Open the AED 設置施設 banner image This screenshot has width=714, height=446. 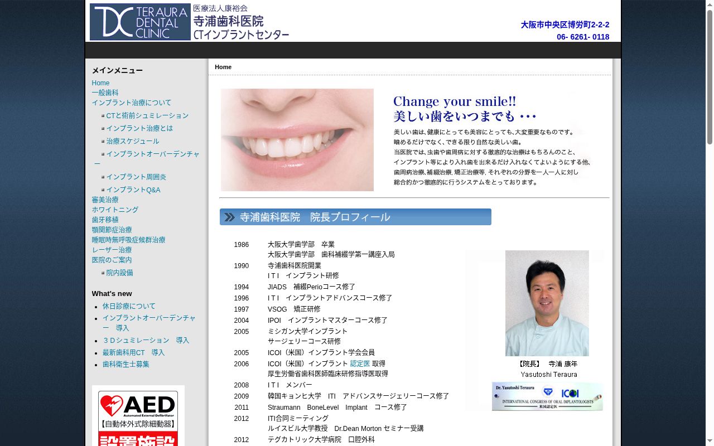point(138,417)
